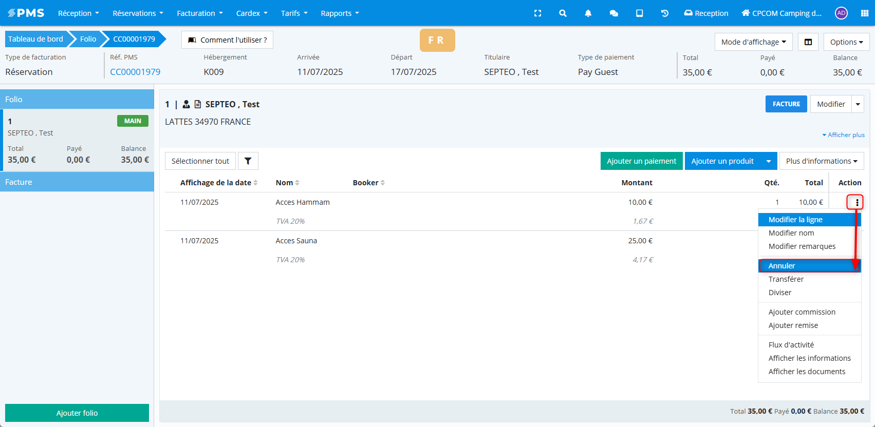The width and height of the screenshot is (875, 427).
Task: Open notifications bell icon
Action: (x=588, y=13)
